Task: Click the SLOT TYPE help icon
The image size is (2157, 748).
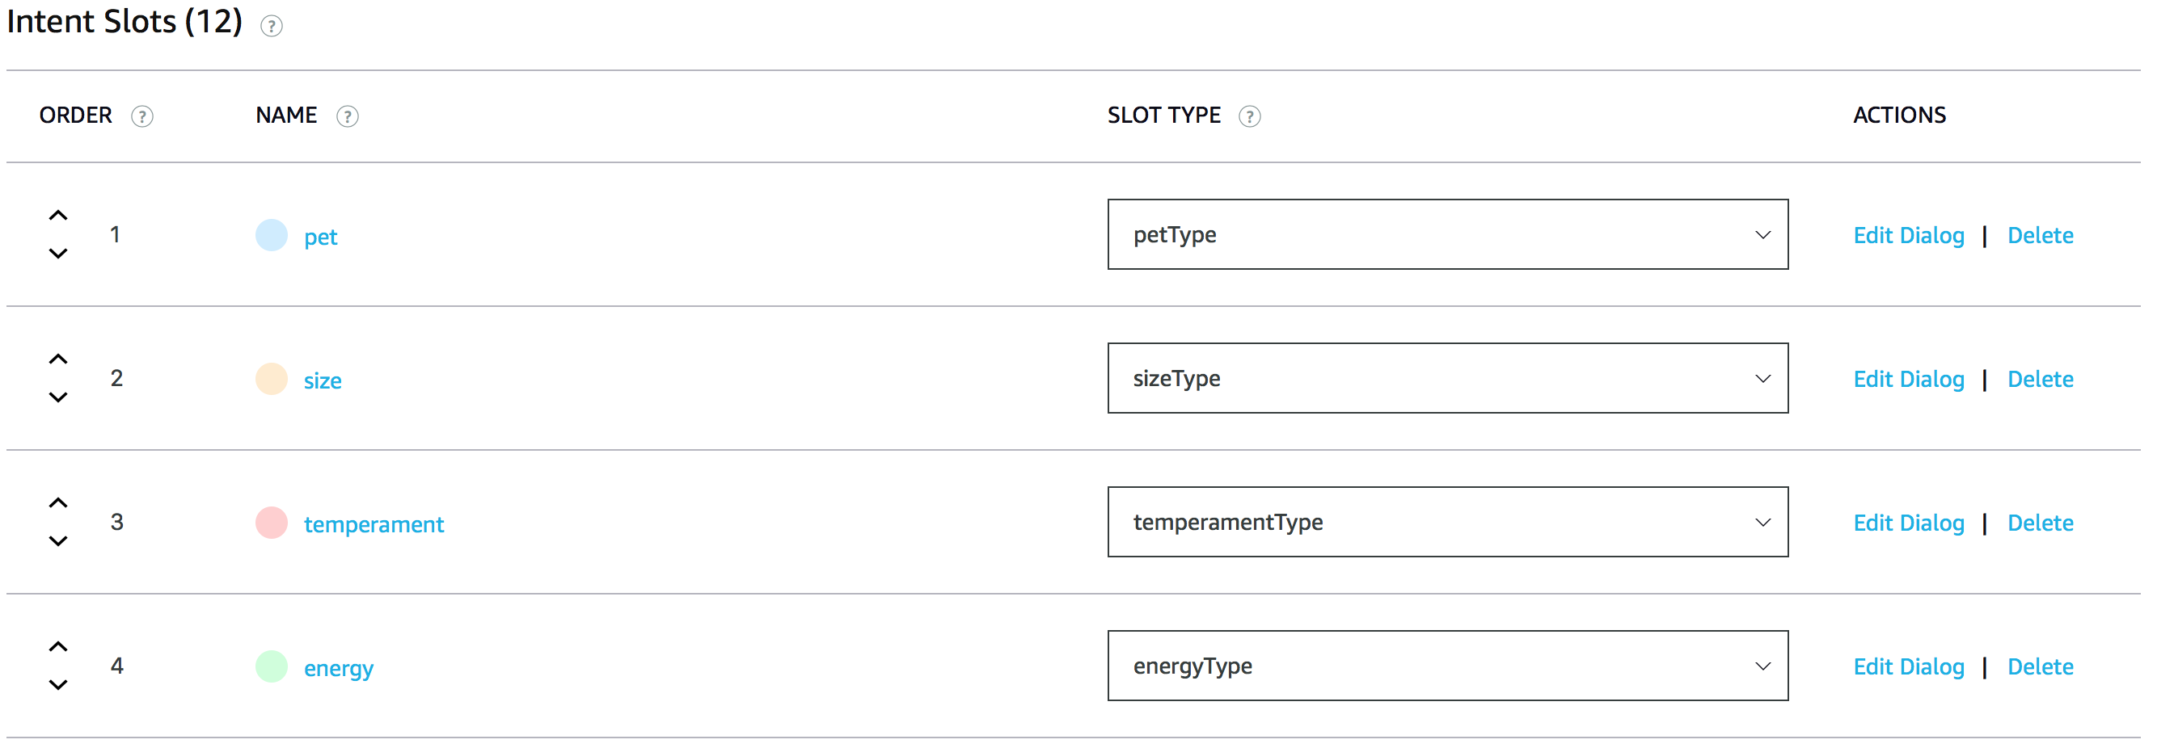Action: [1249, 116]
